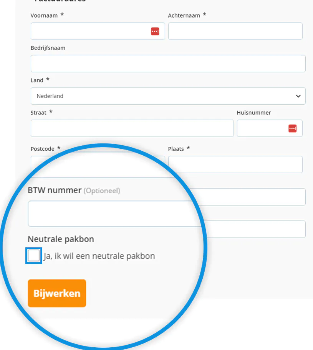
Task: Select the Bedrijfsnaam input field
Action: click(168, 64)
